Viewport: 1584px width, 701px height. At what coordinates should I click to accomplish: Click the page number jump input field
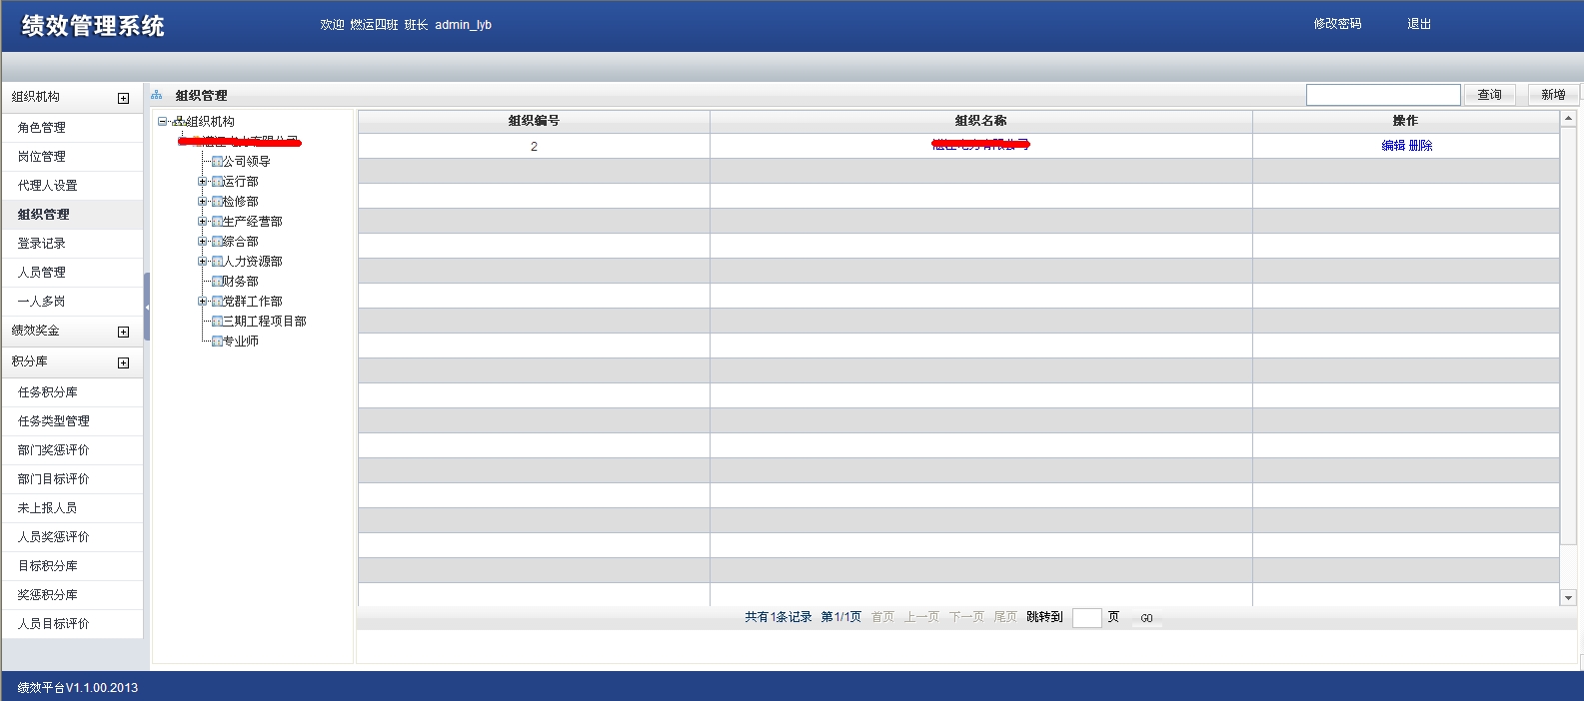(1086, 618)
